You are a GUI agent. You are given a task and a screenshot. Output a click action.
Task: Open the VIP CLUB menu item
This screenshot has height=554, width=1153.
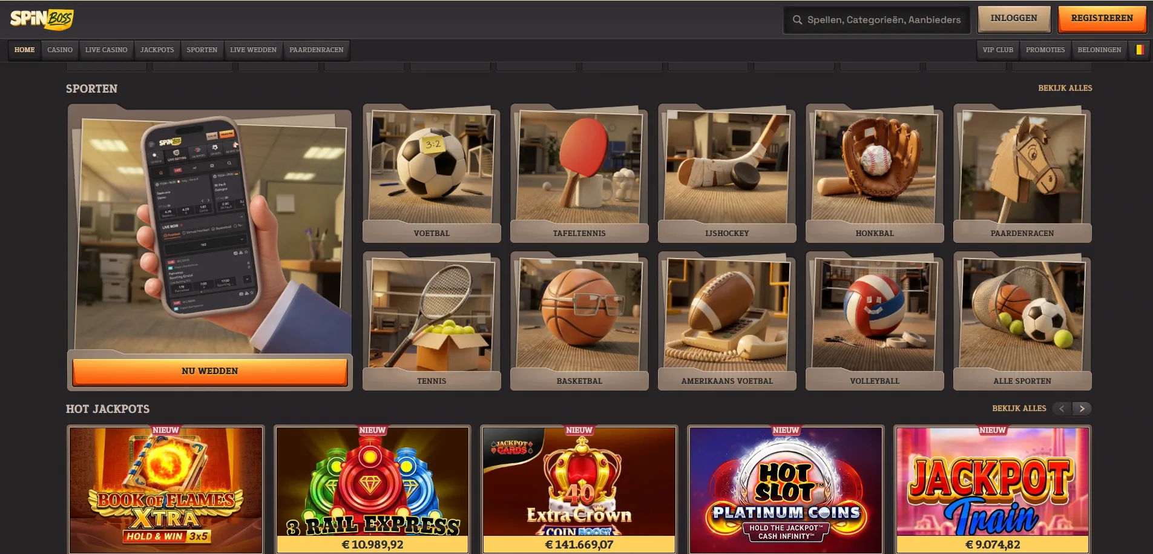coord(997,50)
